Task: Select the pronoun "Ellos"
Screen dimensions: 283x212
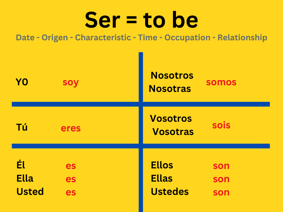Action: pos(162,165)
